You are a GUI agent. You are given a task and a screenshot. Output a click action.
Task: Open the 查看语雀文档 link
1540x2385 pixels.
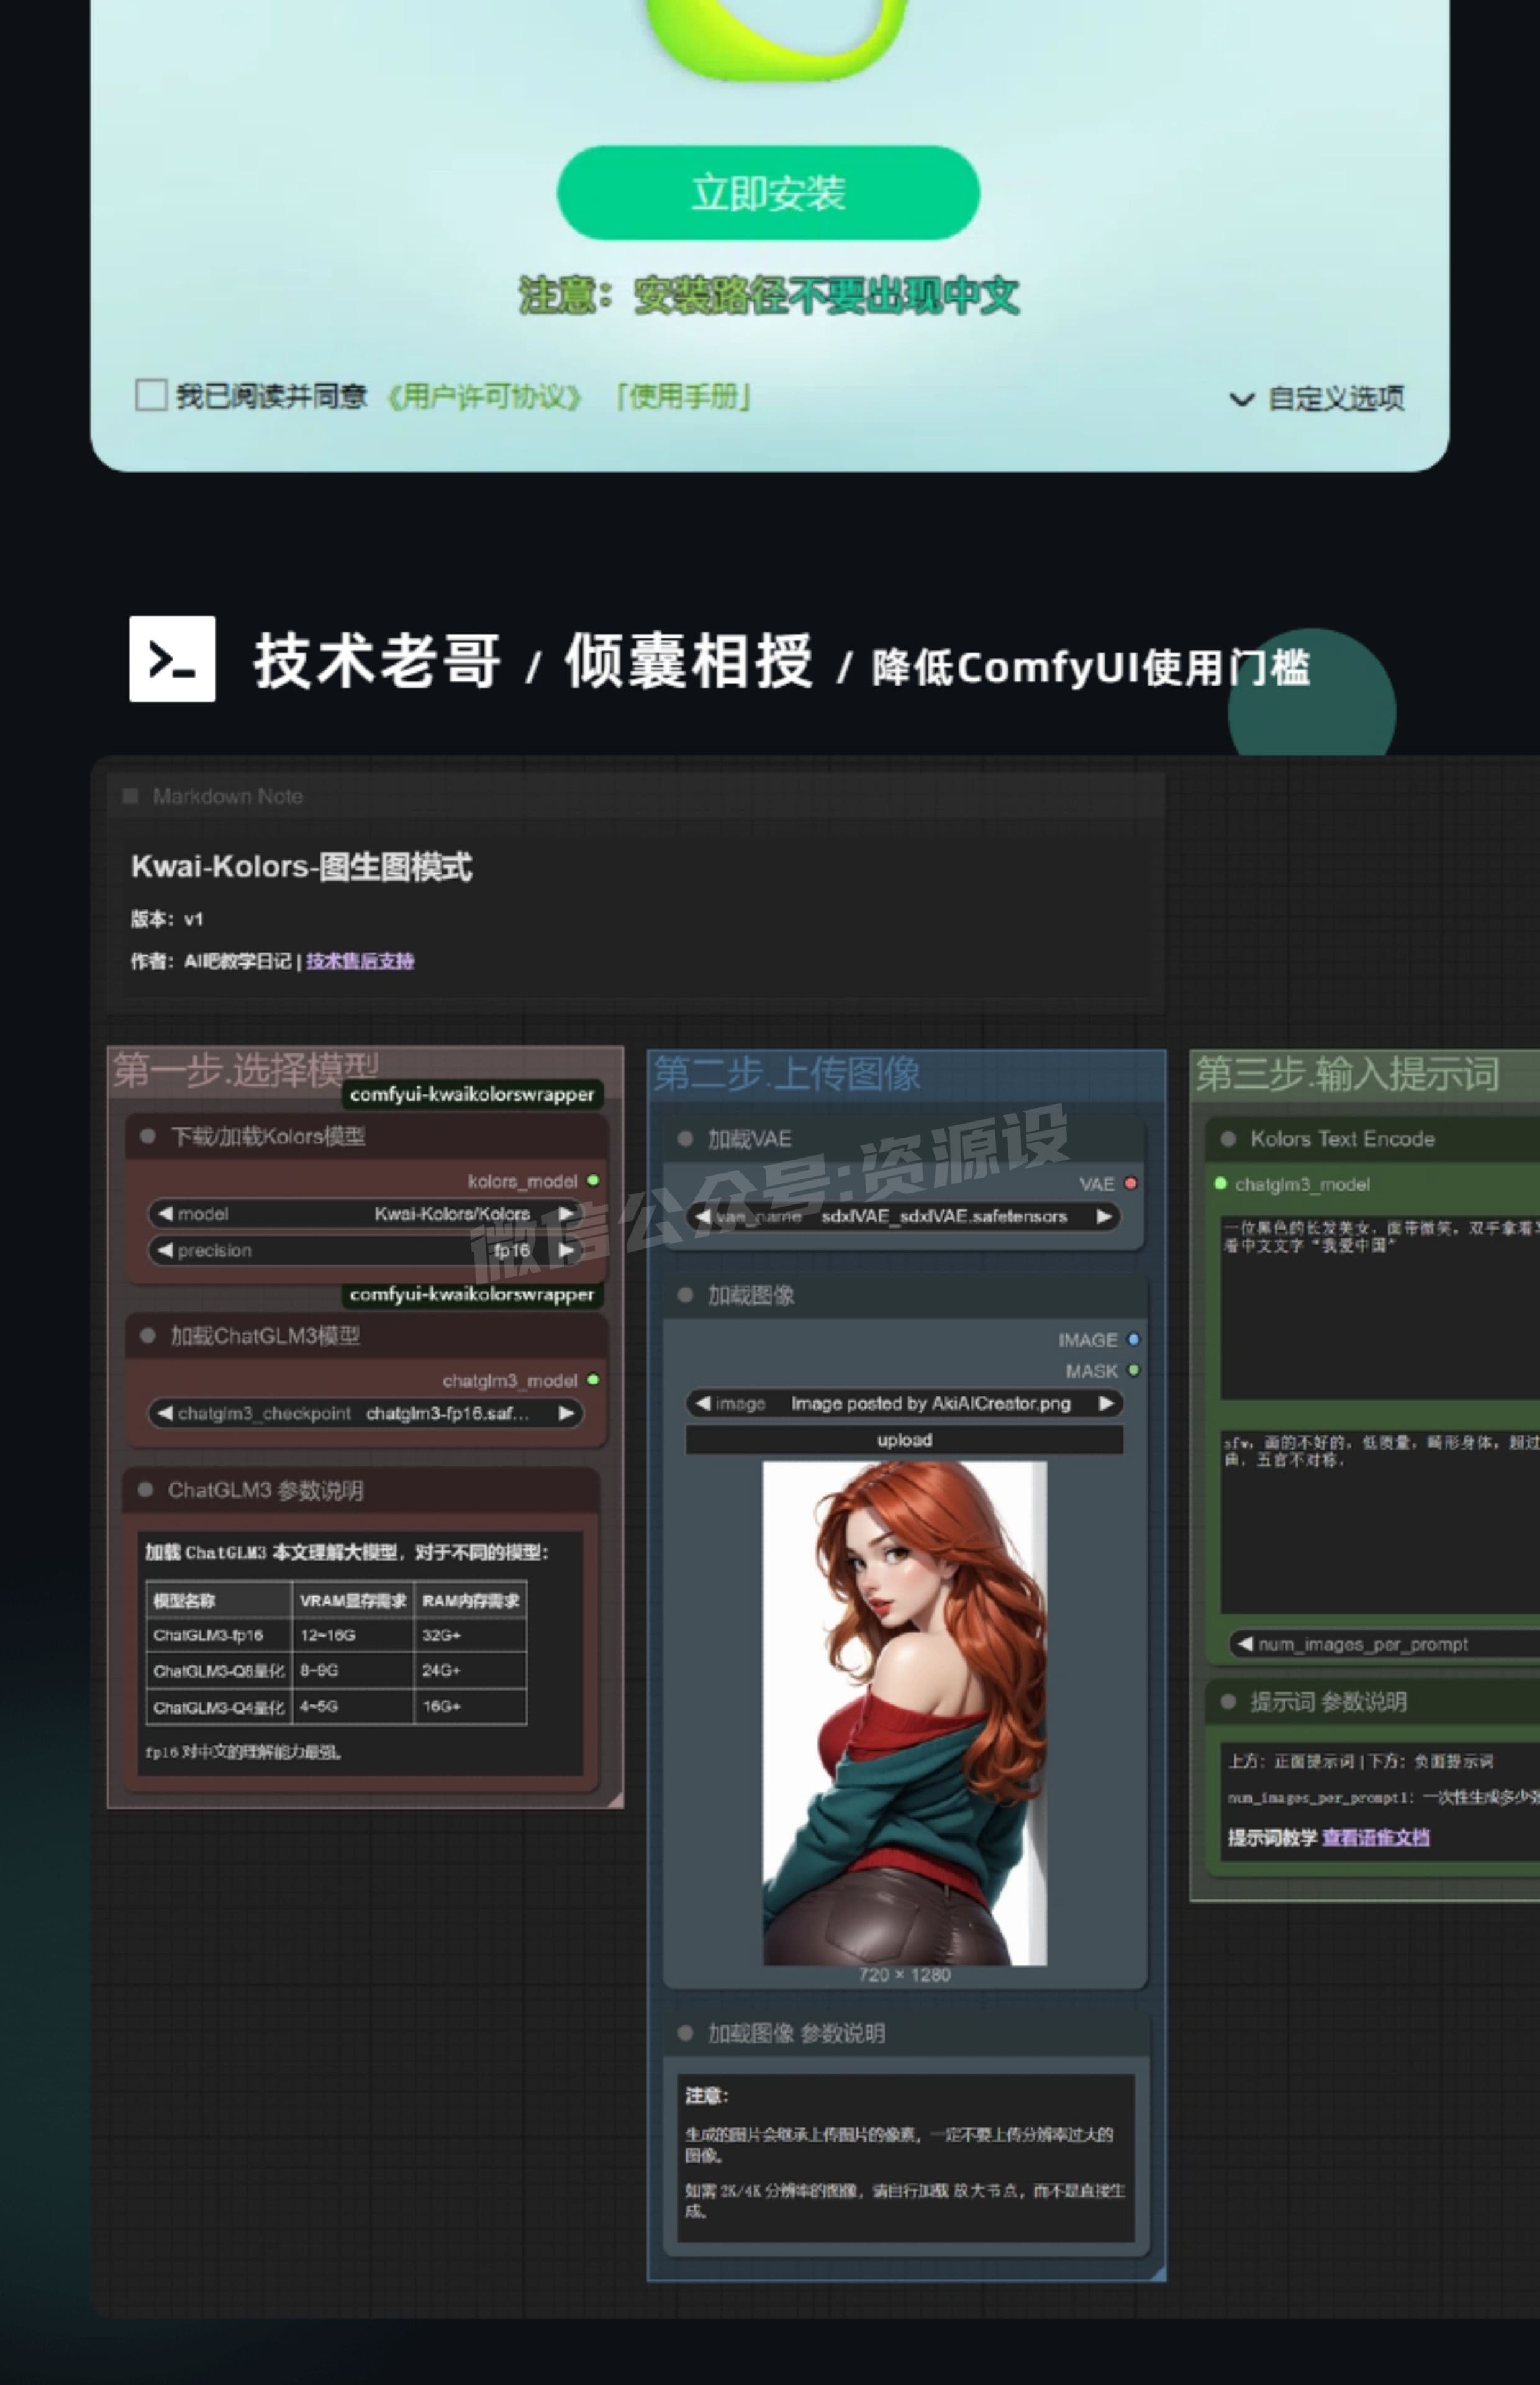tap(1376, 1838)
